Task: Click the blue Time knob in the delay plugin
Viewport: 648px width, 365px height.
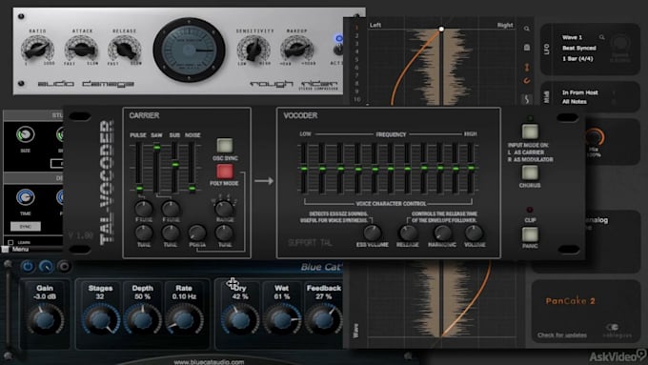Action: 25,197
